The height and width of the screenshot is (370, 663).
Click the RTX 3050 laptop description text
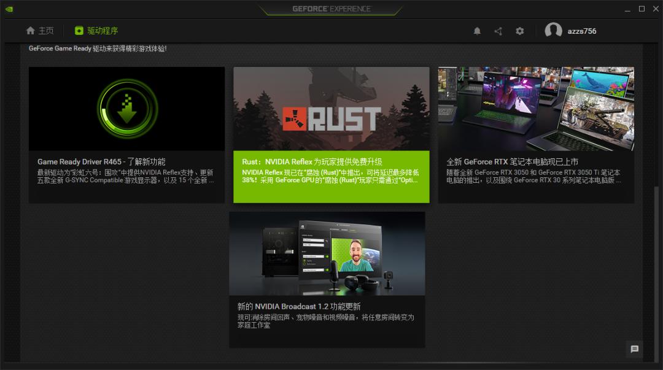pos(533,176)
